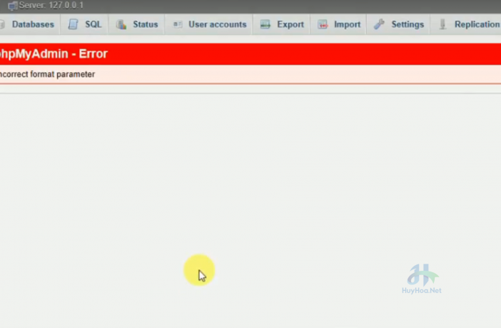Viewport: 501px width, 328px height.
Task: Open the Settings tab label
Action: tap(408, 24)
